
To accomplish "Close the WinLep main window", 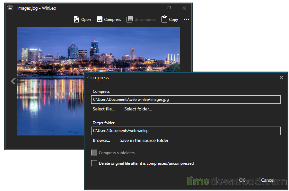I will click(184, 8).
